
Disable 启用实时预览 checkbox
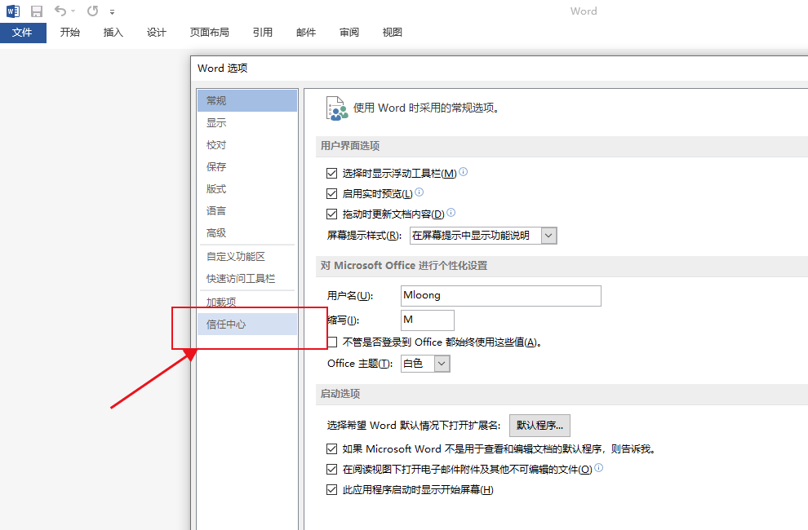[331, 192]
